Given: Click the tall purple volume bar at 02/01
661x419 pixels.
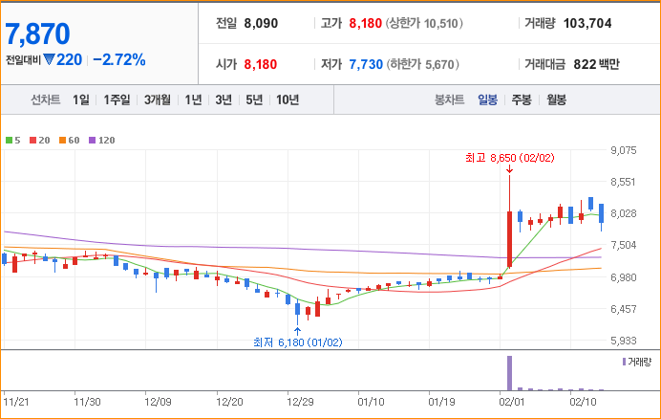Looking at the screenshot, I should (509, 373).
